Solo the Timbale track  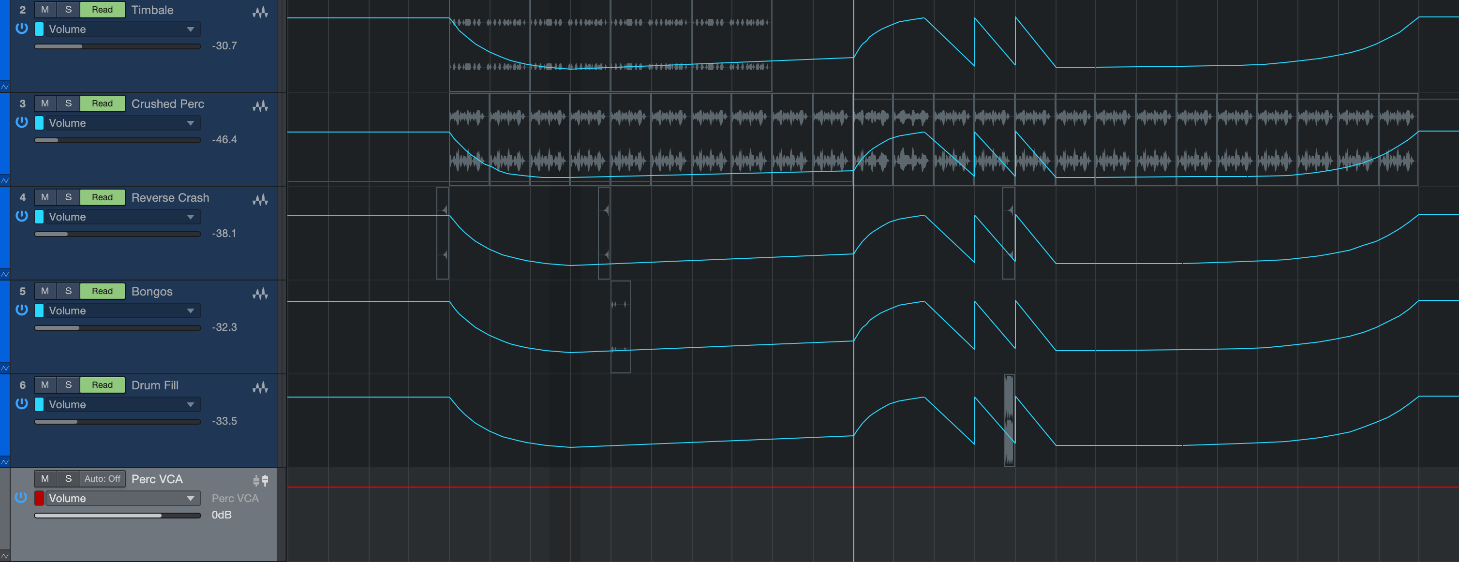pos(69,10)
